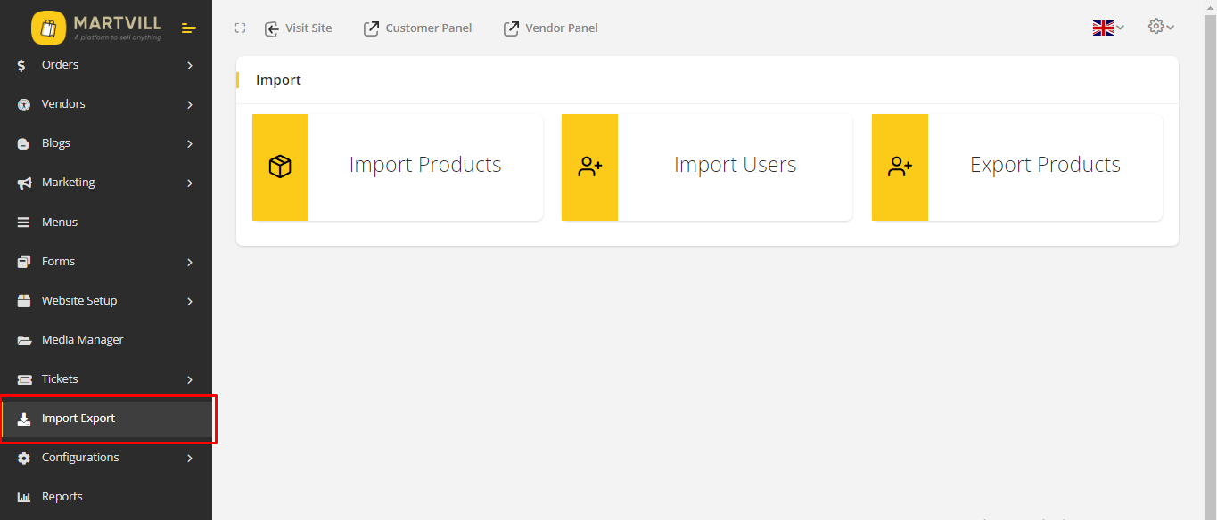Click the fullscreen expand icon

point(240,28)
